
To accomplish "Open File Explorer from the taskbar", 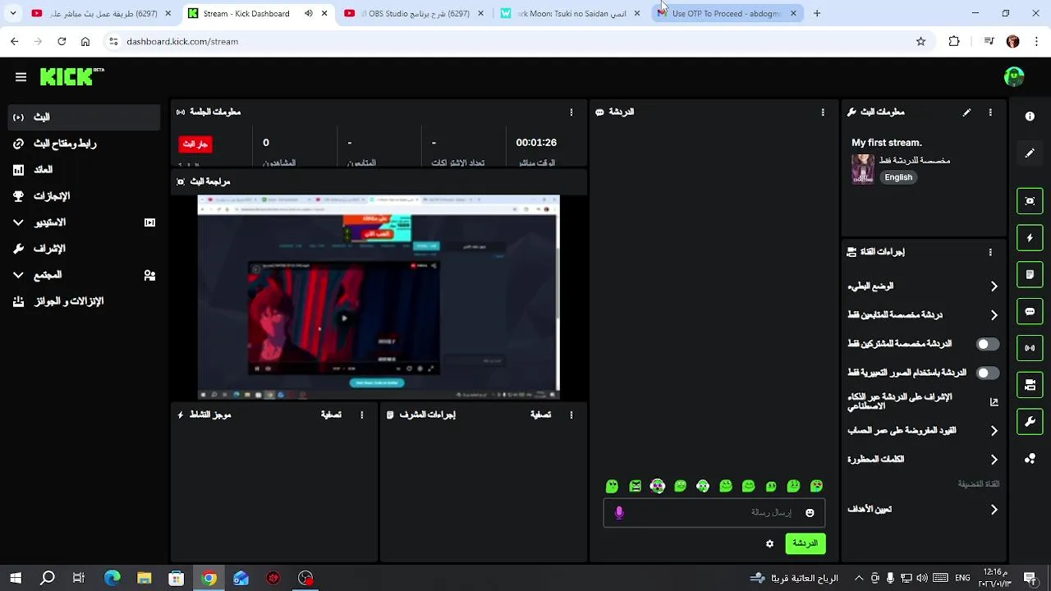I will [x=145, y=578].
